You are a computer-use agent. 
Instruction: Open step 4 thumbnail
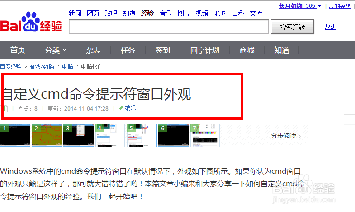coord(110,135)
